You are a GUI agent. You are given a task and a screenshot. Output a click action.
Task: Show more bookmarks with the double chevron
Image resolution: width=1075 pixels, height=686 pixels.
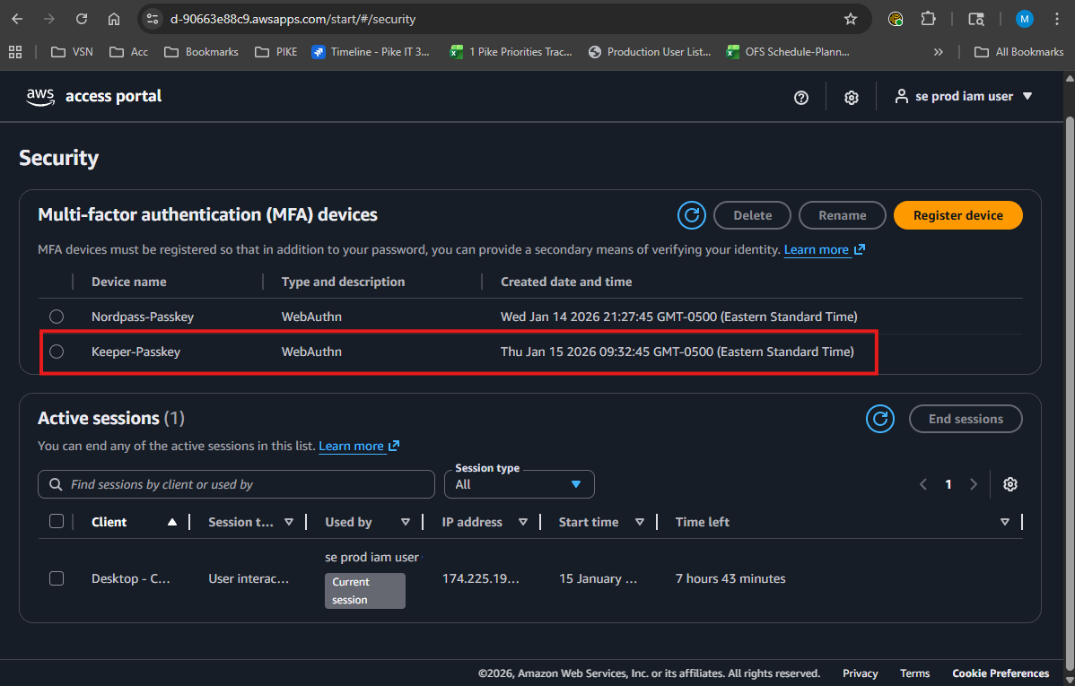tap(938, 52)
